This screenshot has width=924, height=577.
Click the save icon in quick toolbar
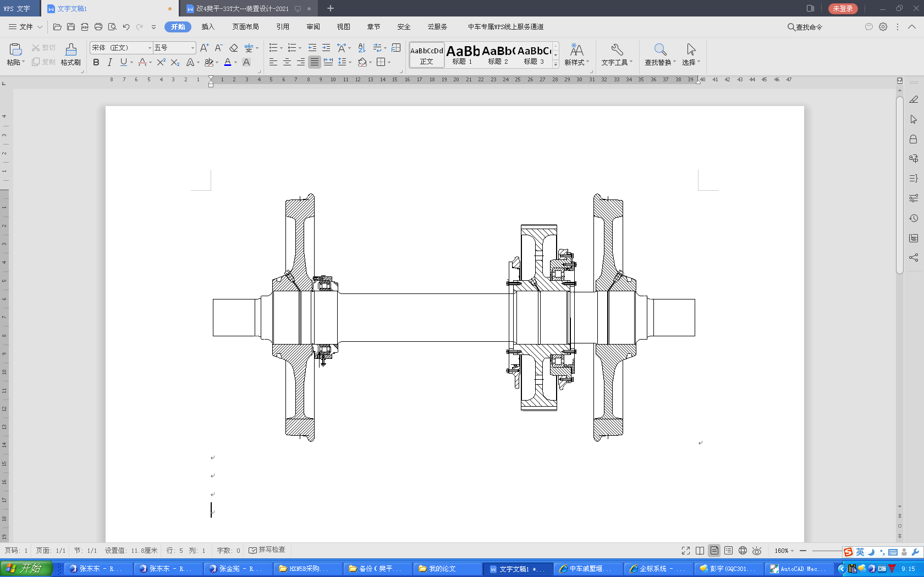coord(71,26)
